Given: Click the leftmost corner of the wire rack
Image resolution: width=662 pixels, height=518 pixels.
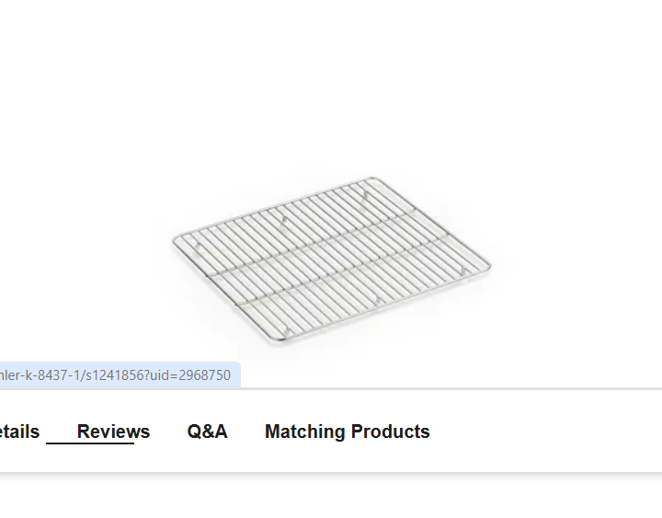Looking at the screenshot, I should click(176, 241).
